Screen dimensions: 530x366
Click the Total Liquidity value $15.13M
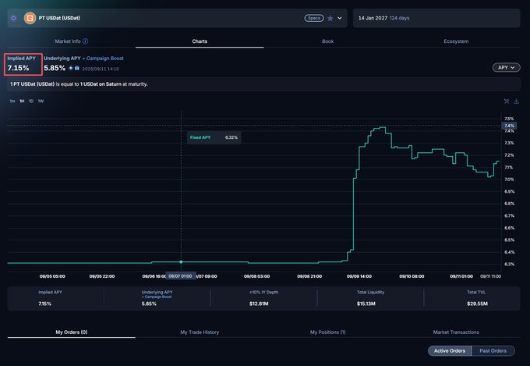point(366,304)
